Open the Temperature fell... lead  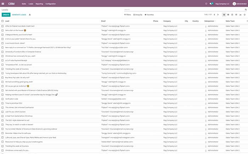(x=18, y=65)
